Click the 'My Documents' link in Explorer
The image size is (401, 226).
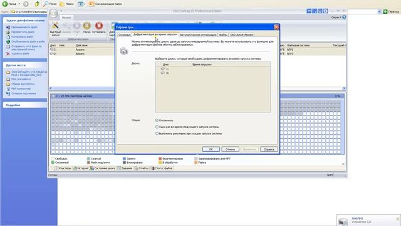[21, 79]
